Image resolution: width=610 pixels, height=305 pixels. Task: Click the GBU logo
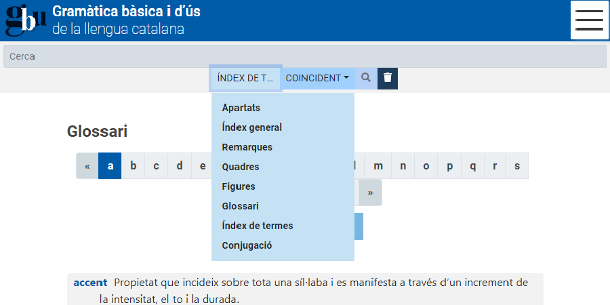tap(26, 20)
